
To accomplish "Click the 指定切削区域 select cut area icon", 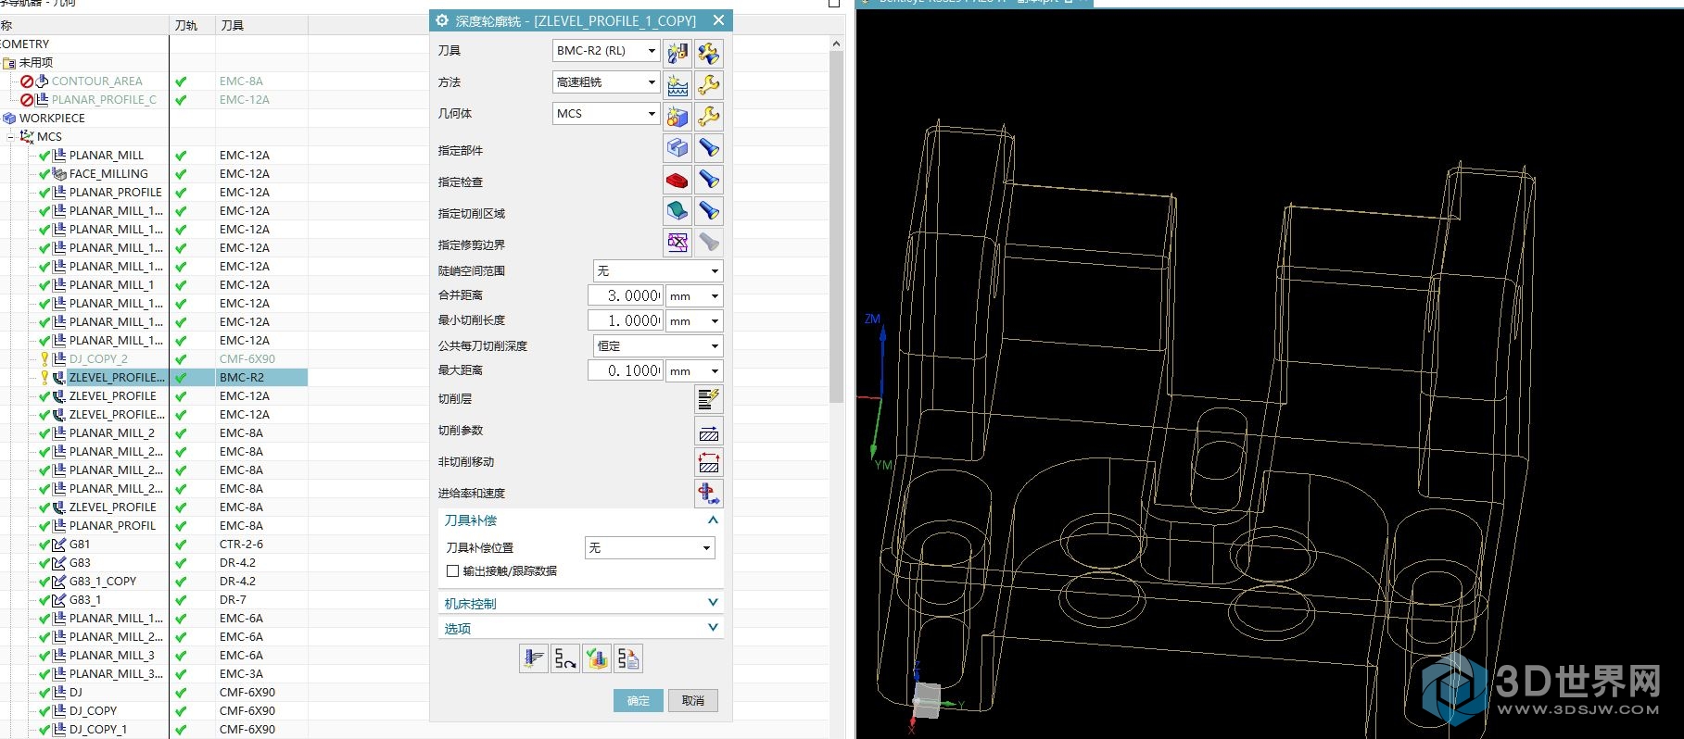I will point(677,212).
